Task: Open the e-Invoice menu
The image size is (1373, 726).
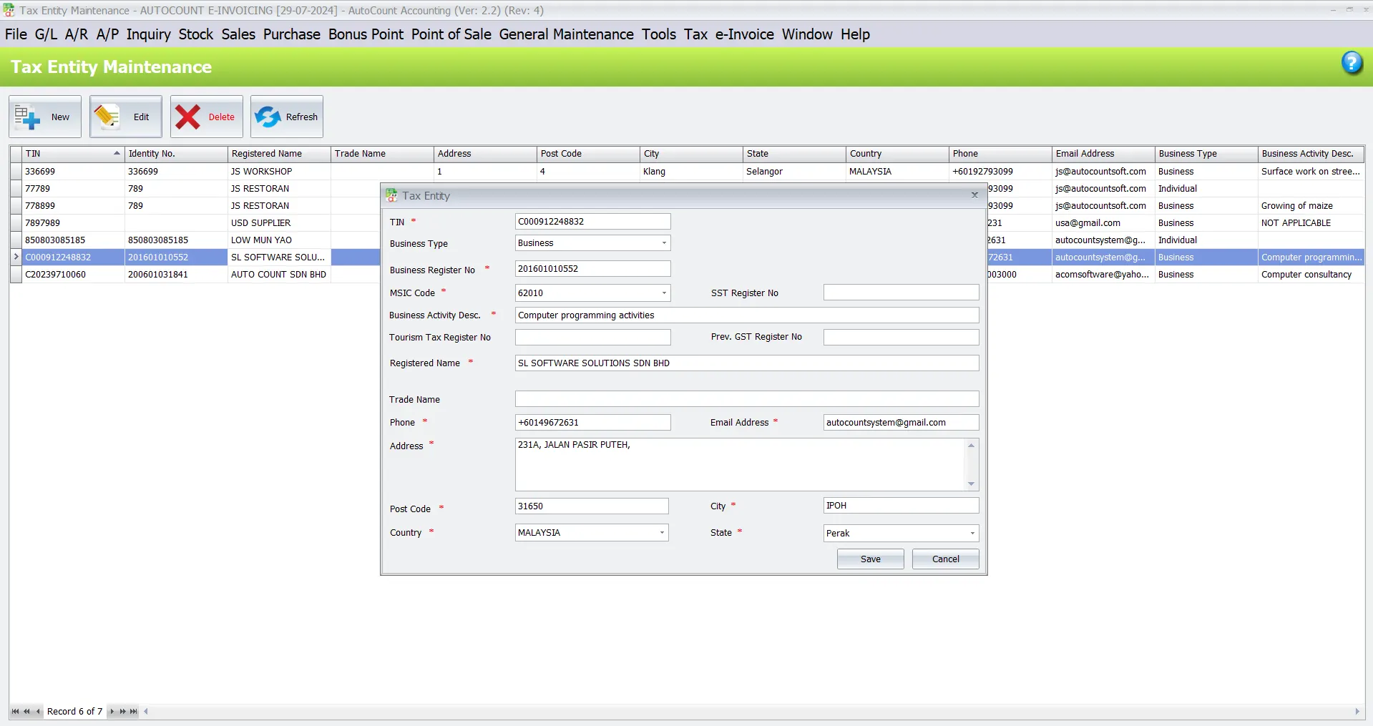Action: click(x=743, y=34)
